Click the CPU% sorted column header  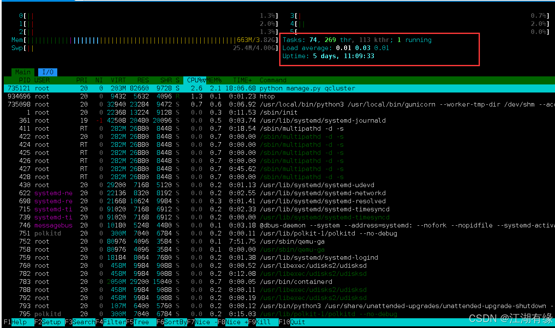click(195, 80)
